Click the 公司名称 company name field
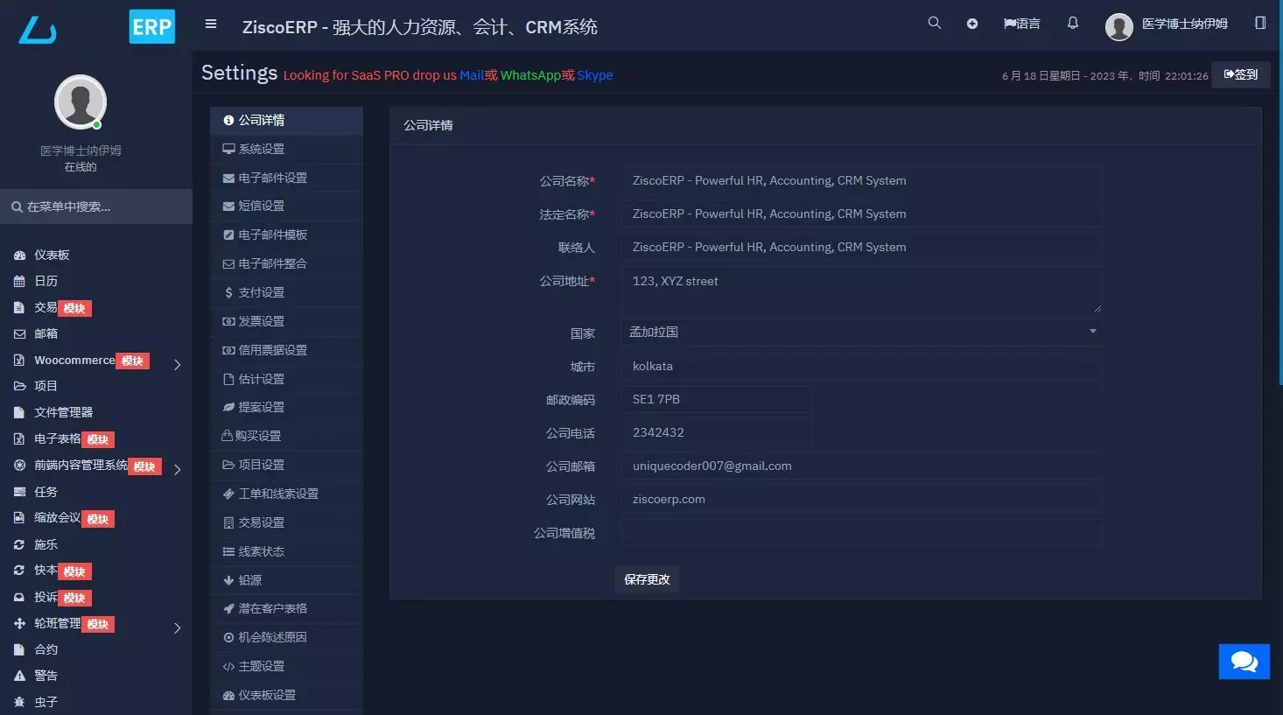The image size is (1283, 715). [x=861, y=180]
